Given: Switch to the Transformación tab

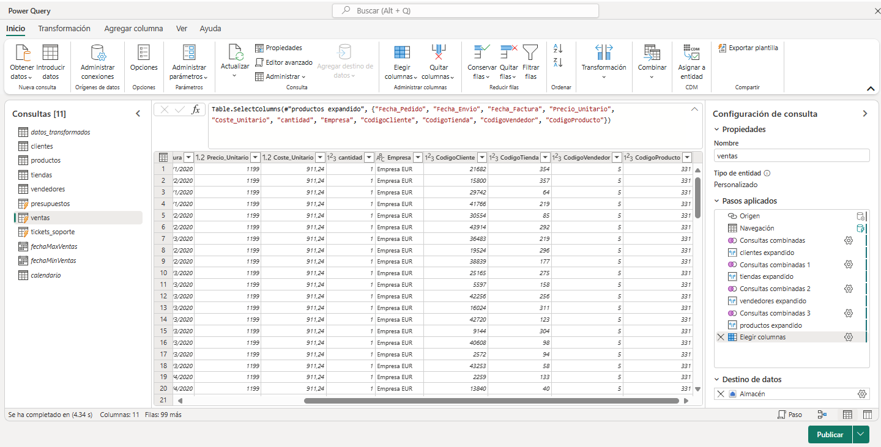Looking at the screenshot, I should (64, 29).
